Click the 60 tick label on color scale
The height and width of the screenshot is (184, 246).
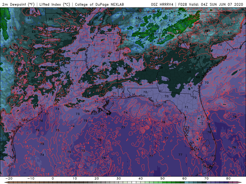184,178
